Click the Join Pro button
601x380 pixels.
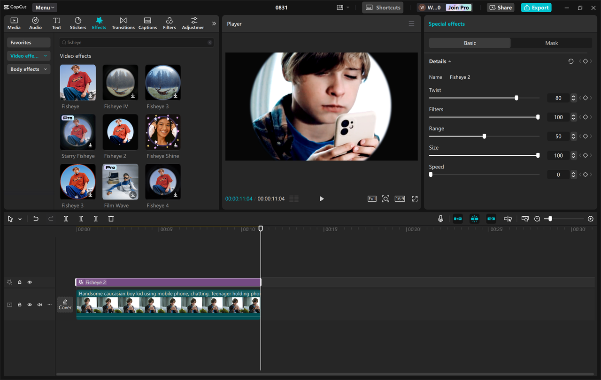pos(458,8)
